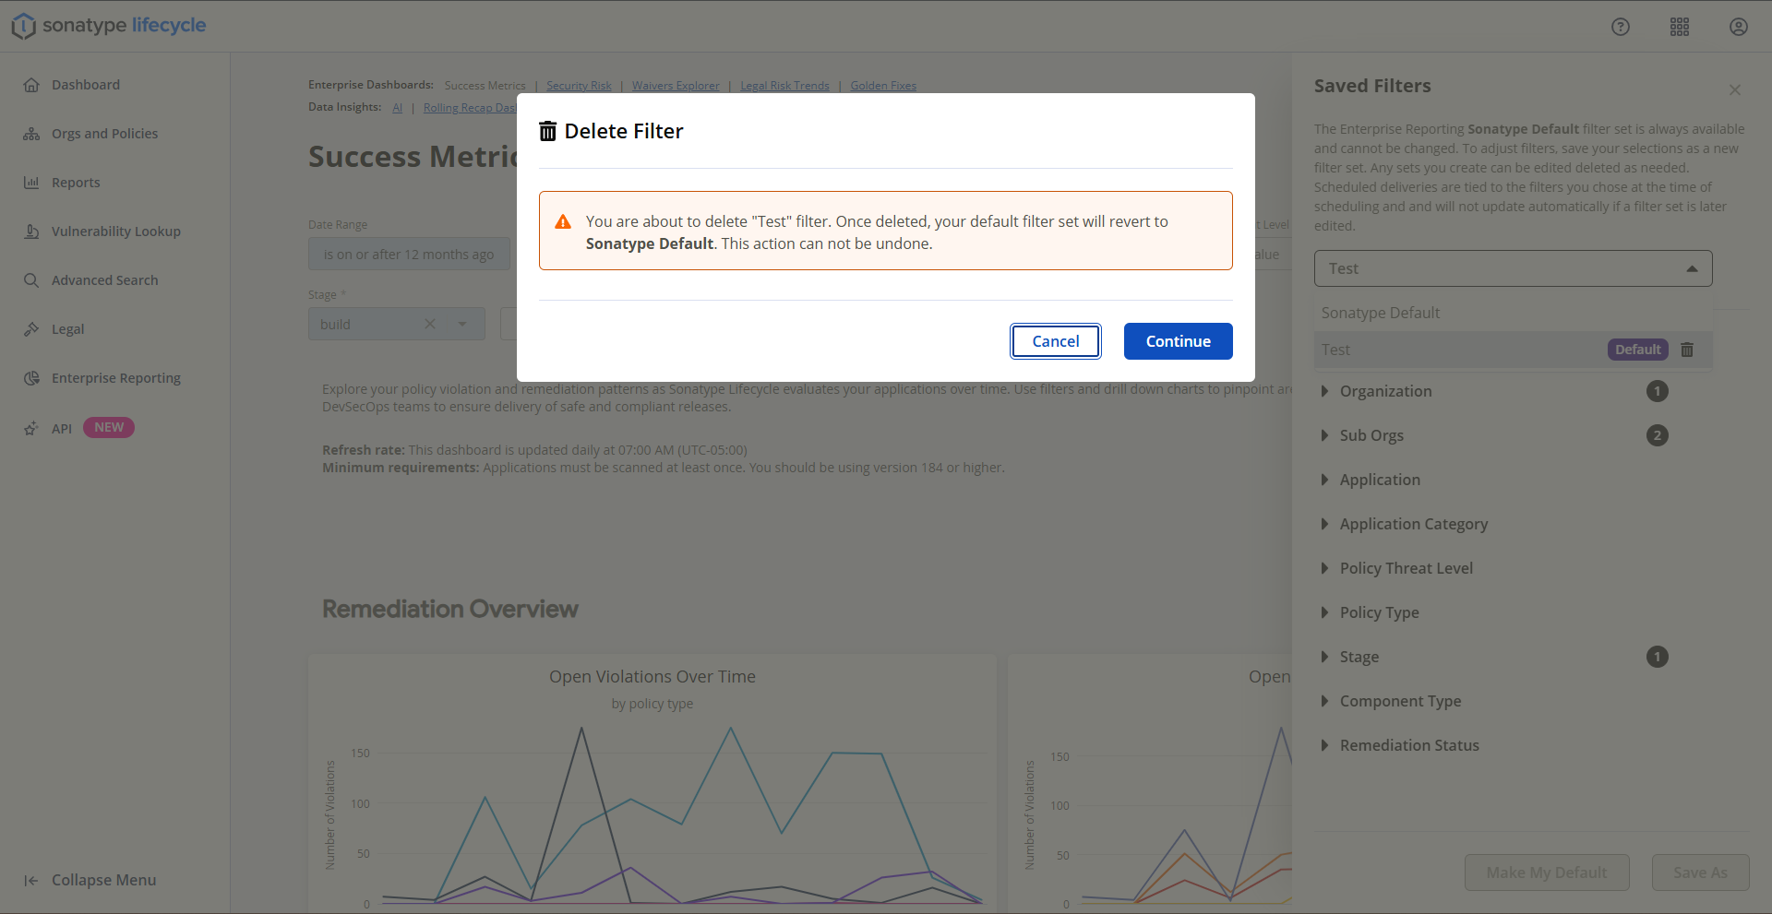Click the Stage filter count badge
Image resolution: width=1772 pixels, height=914 pixels.
[1658, 657]
